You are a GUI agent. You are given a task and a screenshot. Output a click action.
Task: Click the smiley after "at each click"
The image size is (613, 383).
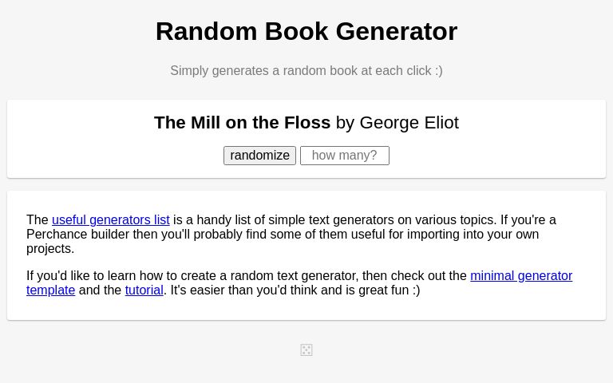coord(438,71)
